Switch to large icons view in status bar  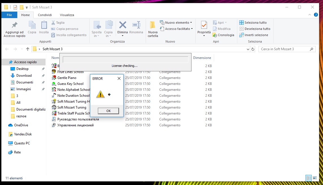[x=315, y=178]
